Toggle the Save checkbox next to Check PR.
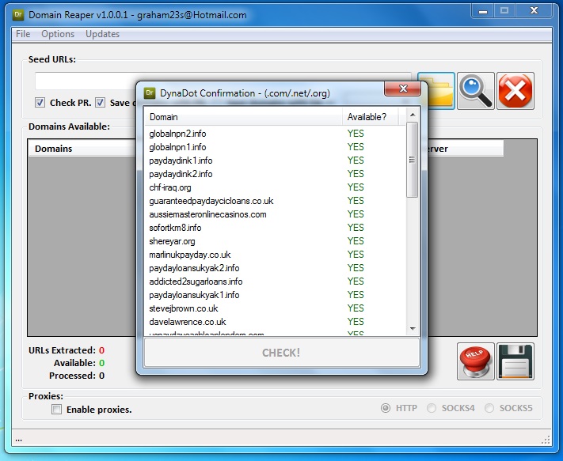The height and width of the screenshot is (461, 563). 101,103
